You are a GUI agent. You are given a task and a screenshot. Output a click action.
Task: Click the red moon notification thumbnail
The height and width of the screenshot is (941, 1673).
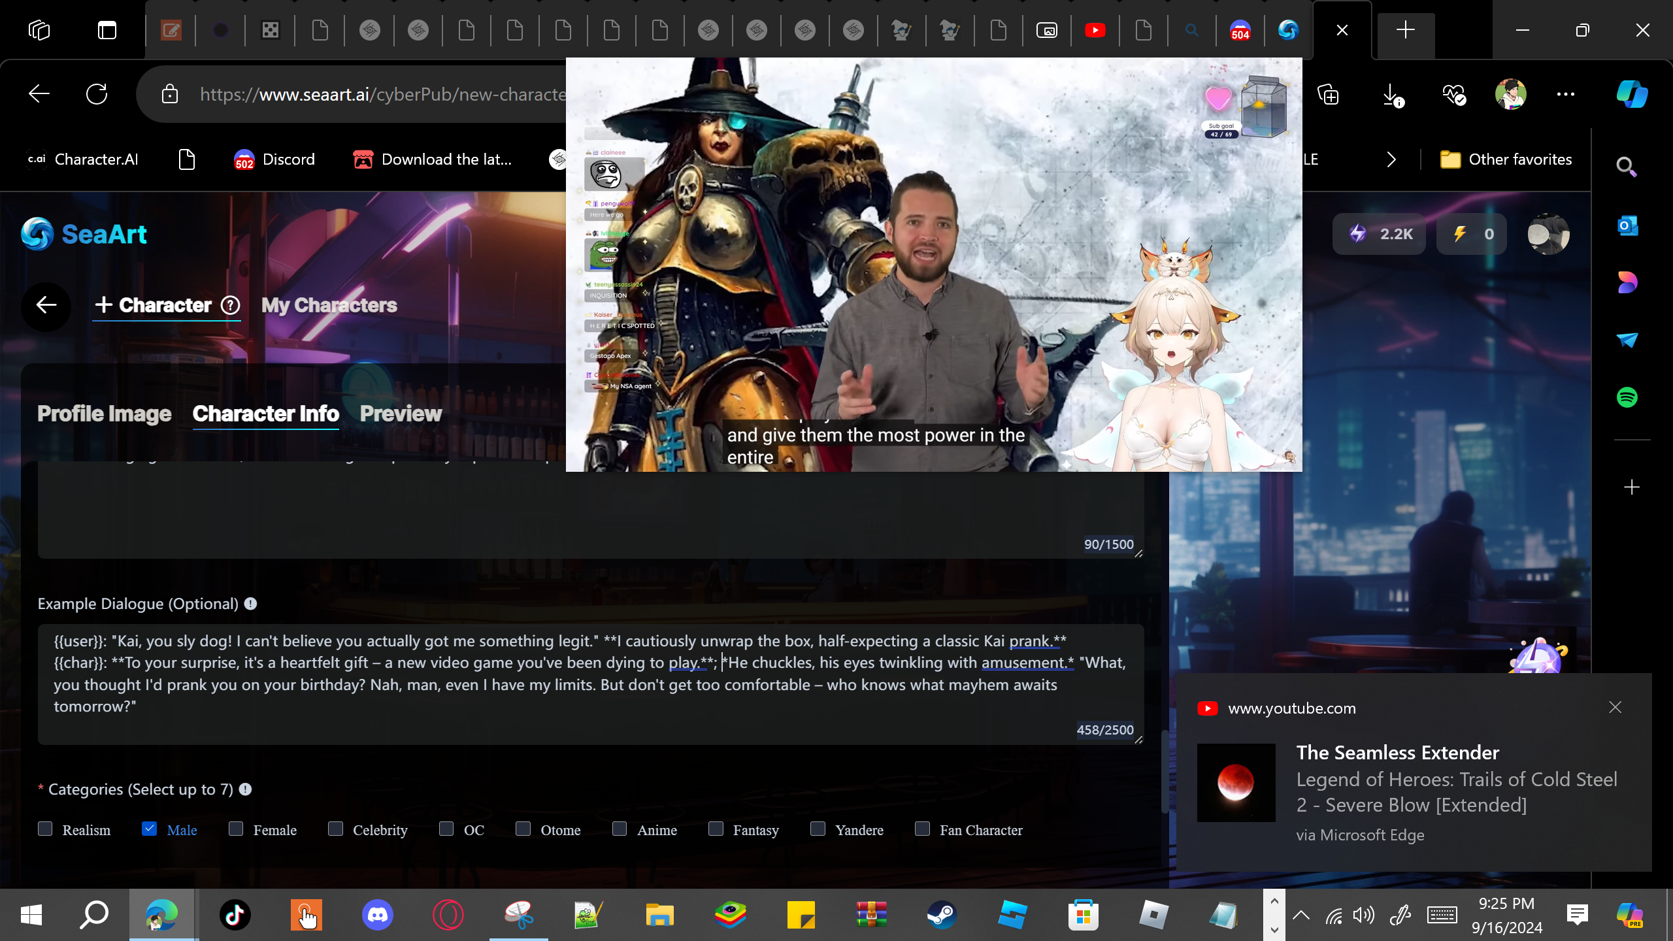point(1236,782)
